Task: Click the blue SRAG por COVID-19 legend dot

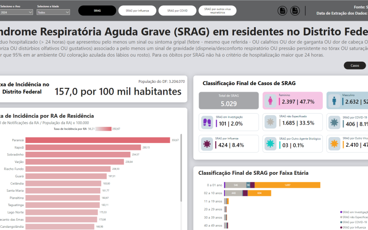Action: click(341, 222)
